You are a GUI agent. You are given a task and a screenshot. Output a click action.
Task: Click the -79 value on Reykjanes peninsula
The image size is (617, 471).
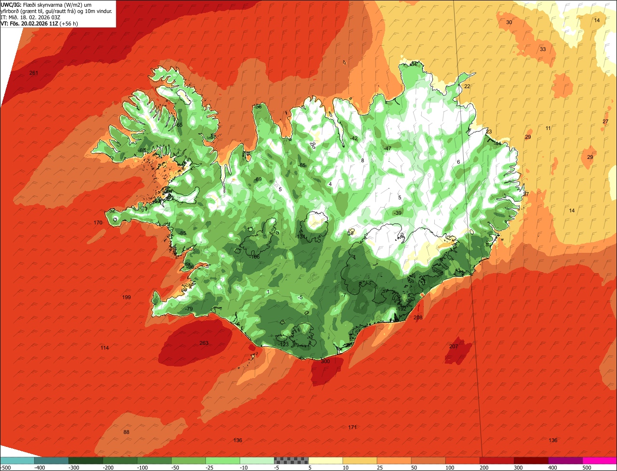[x=188, y=309]
